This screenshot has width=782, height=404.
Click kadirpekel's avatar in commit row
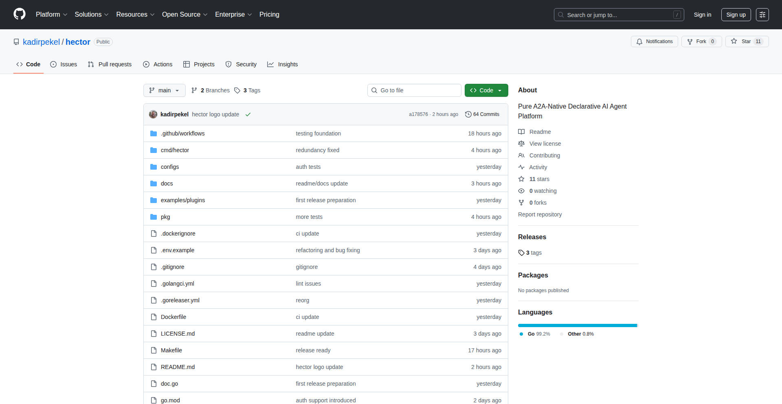click(153, 114)
